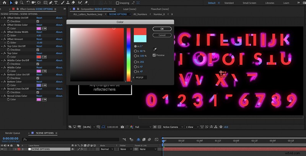This screenshot has height=156, width=306.
Task: Open the magnification (58.4%) dropdown
Action: [x=89, y=127]
